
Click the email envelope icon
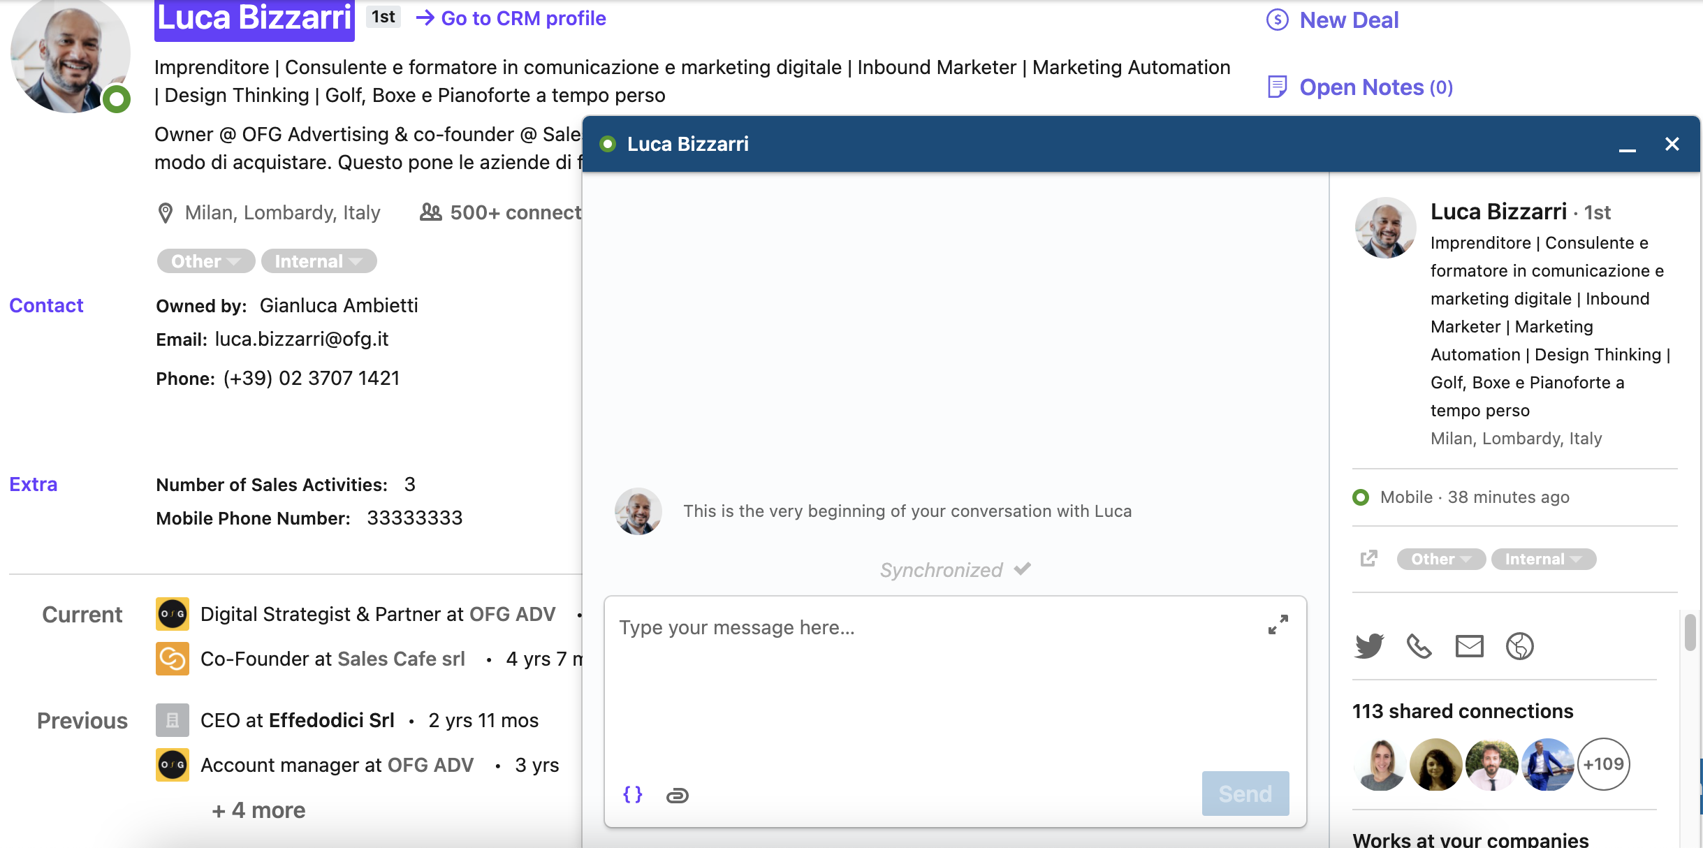pyautogui.click(x=1469, y=646)
